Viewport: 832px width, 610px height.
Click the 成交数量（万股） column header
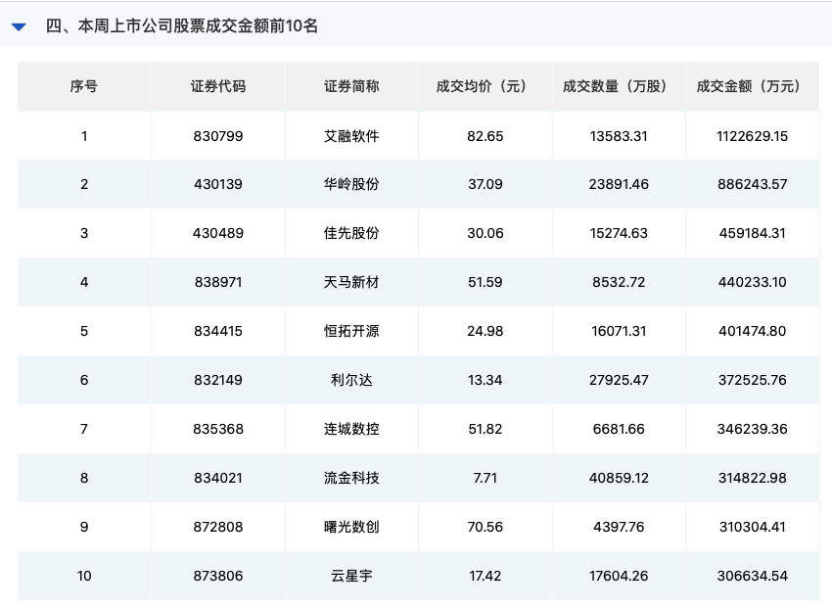pyautogui.click(x=619, y=86)
